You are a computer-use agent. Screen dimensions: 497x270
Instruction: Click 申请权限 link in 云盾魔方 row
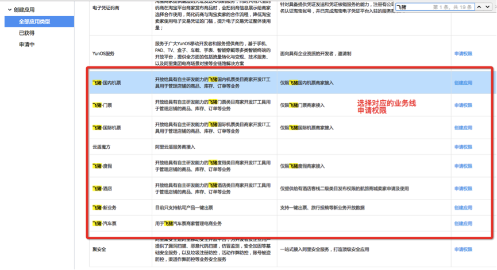tap(463, 147)
